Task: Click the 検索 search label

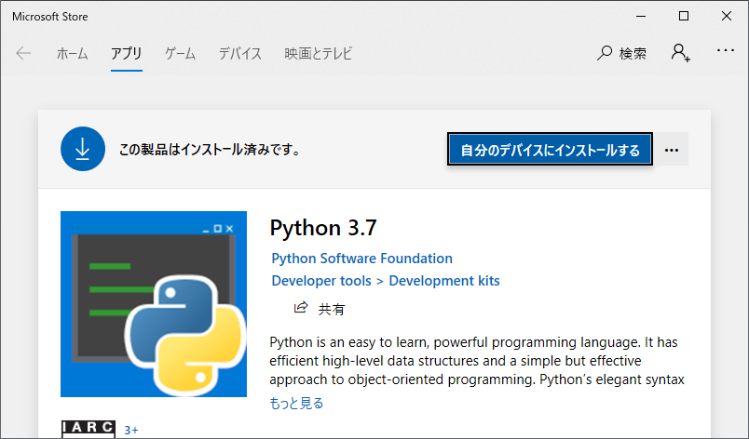Action: (633, 53)
